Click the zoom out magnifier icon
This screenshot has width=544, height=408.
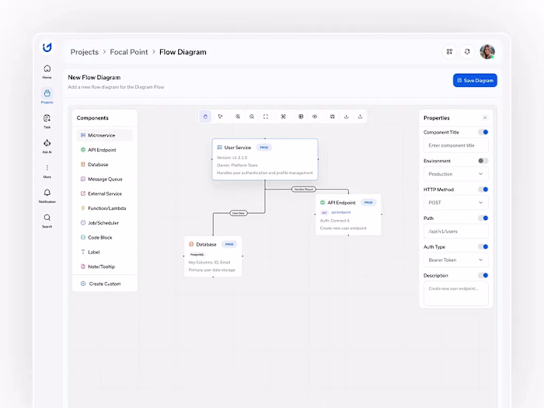pyautogui.click(x=252, y=117)
